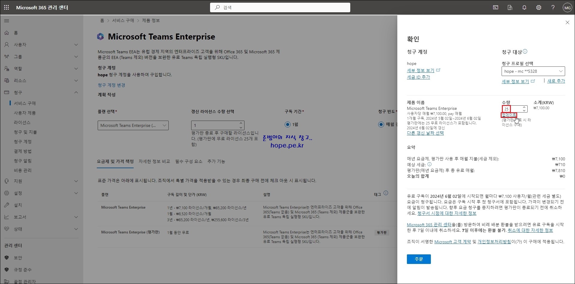Click the 주문 order button
The image size is (575, 284).
coord(419,259)
